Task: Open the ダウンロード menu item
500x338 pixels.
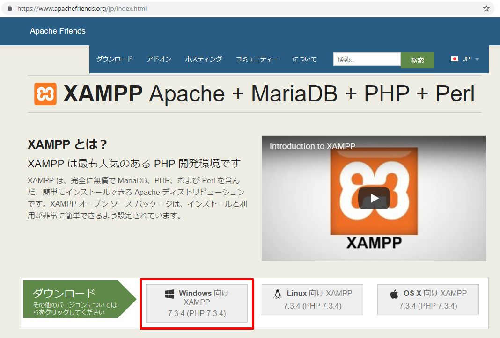Action: 115,59
